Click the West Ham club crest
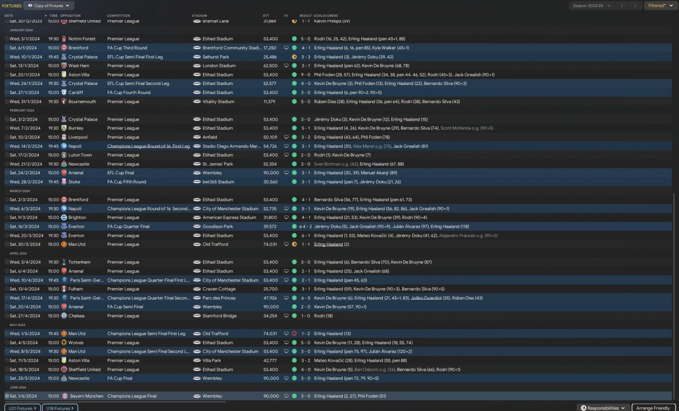The image size is (679, 411). [x=64, y=66]
